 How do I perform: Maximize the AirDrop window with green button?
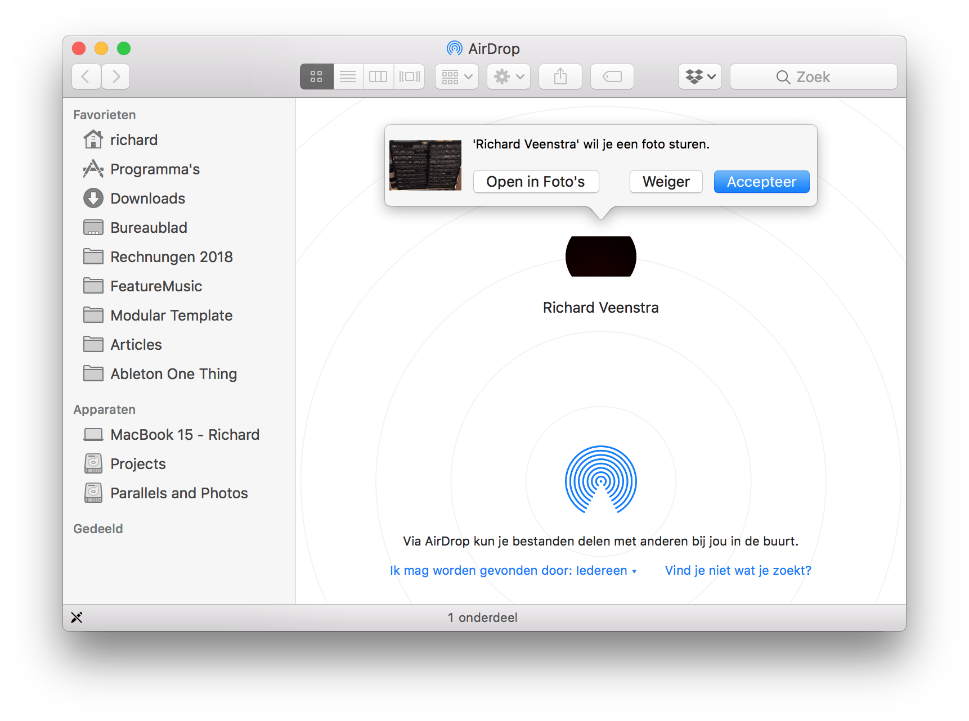[x=124, y=48]
